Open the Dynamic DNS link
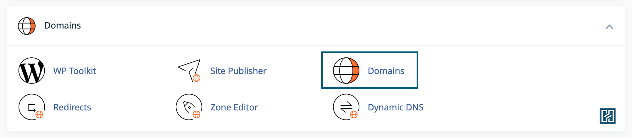The image size is (632, 138). [x=396, y=107]
